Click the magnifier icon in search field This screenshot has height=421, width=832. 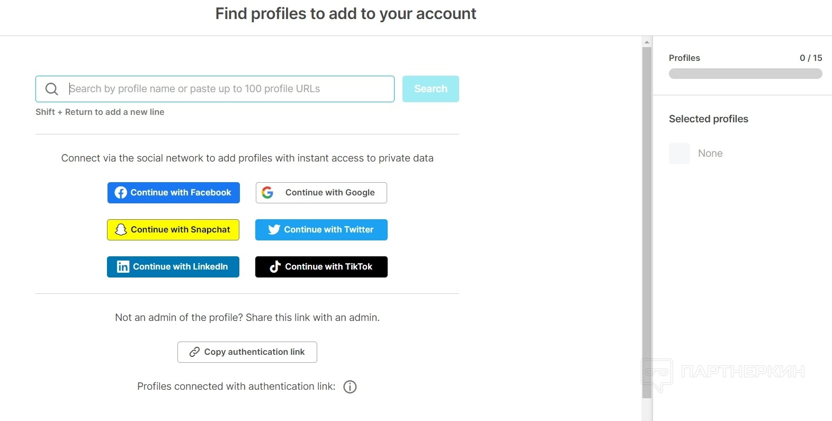(x=51, y=89)
